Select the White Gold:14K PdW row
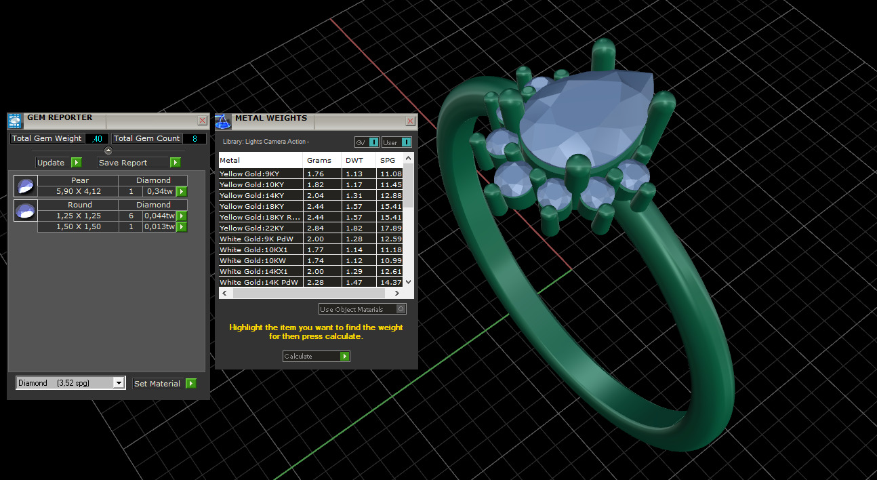 (310, 282)
